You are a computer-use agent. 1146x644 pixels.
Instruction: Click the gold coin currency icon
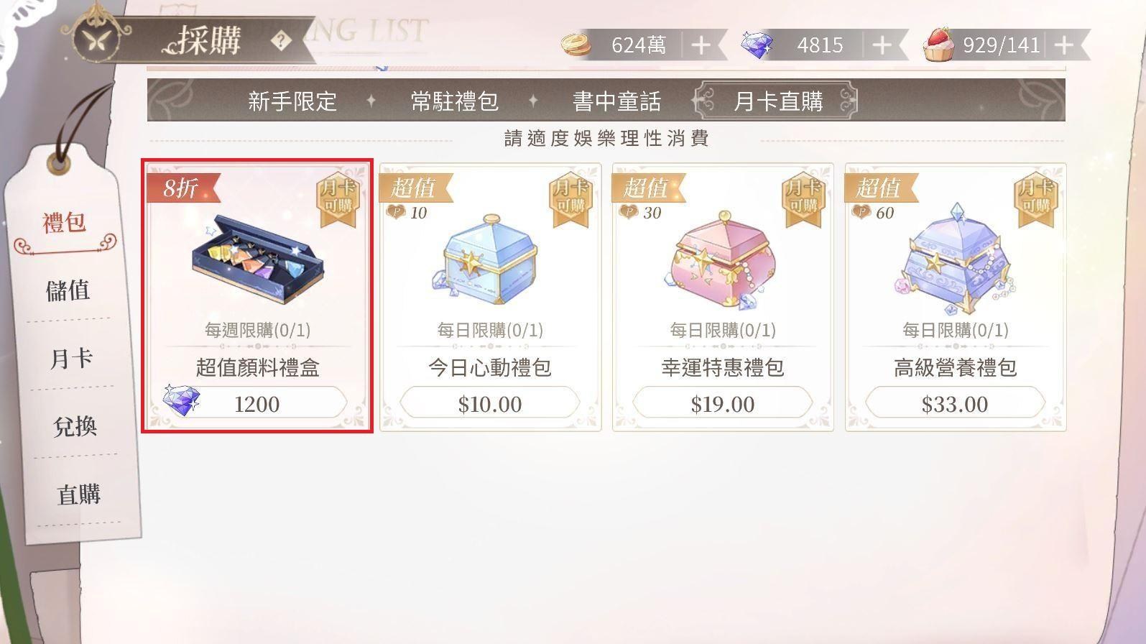tap(576, 45)
